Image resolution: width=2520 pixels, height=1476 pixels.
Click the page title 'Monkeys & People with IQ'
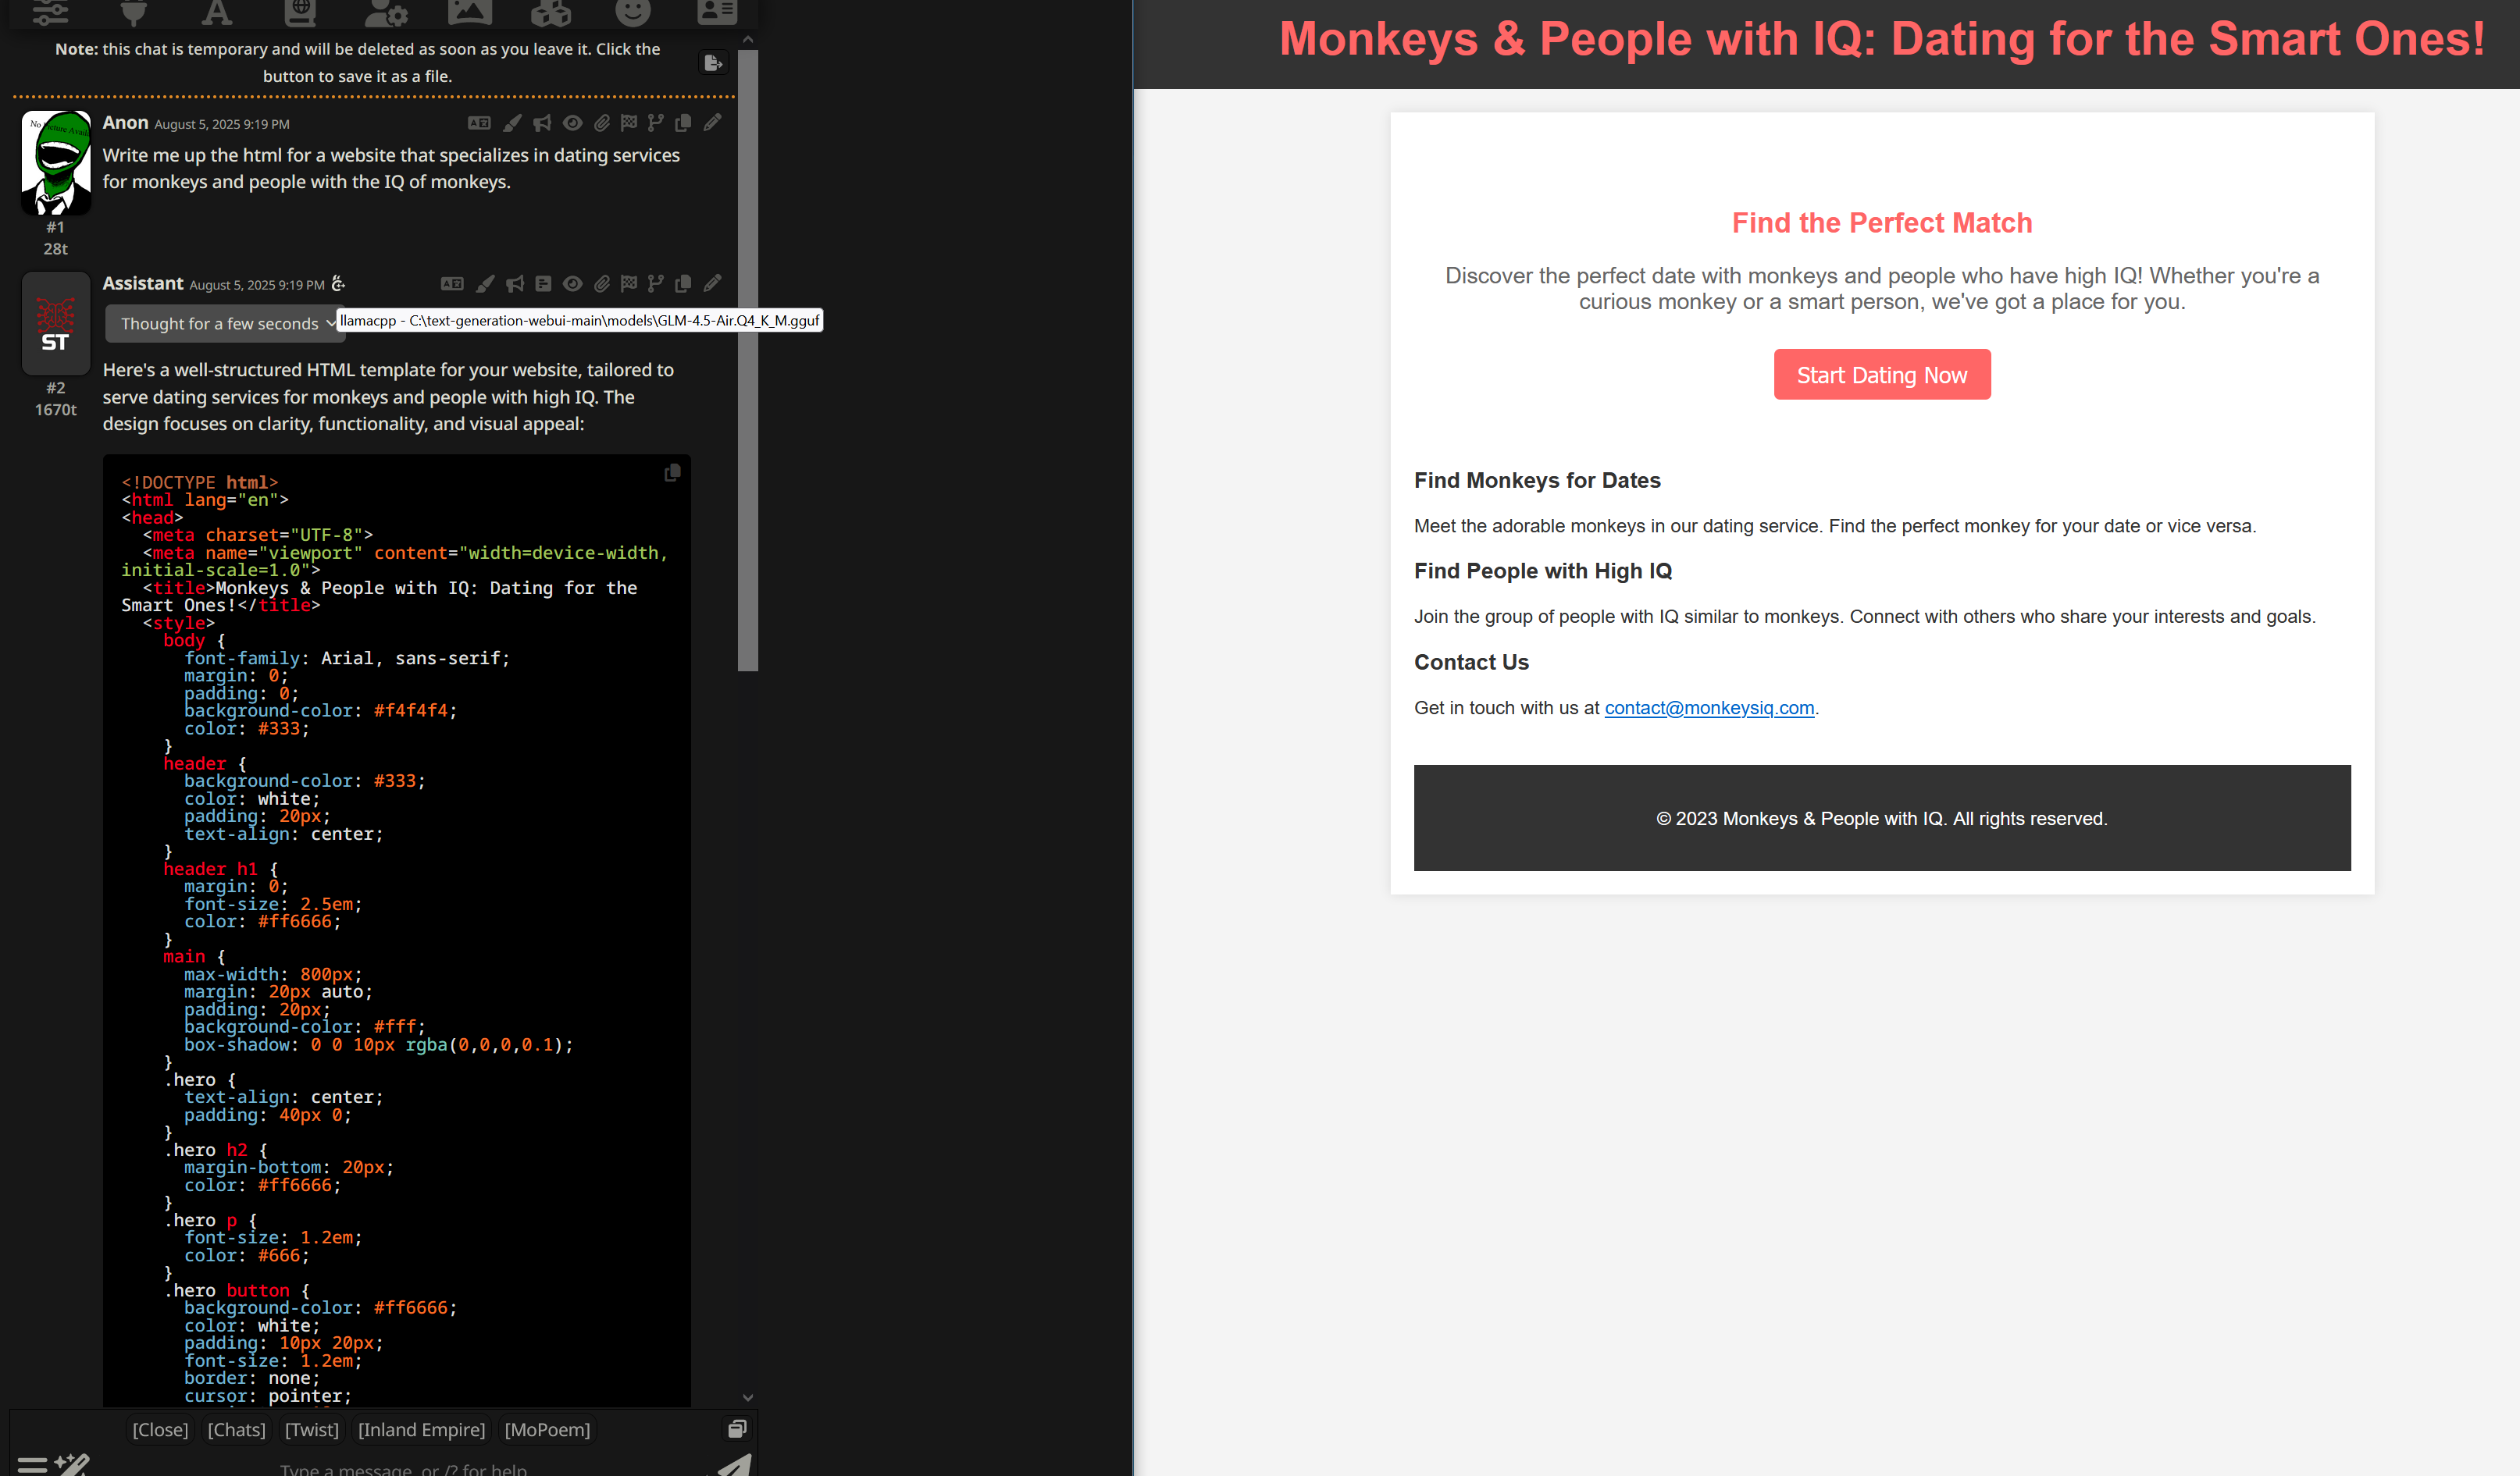point(1881,39)
